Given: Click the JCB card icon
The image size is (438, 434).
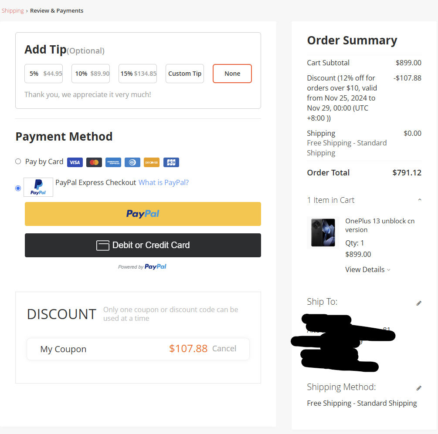Looking at the screenshot, I should point(171,162).
